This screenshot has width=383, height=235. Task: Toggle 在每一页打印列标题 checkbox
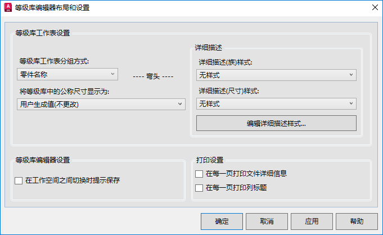(x=199, y=188)
